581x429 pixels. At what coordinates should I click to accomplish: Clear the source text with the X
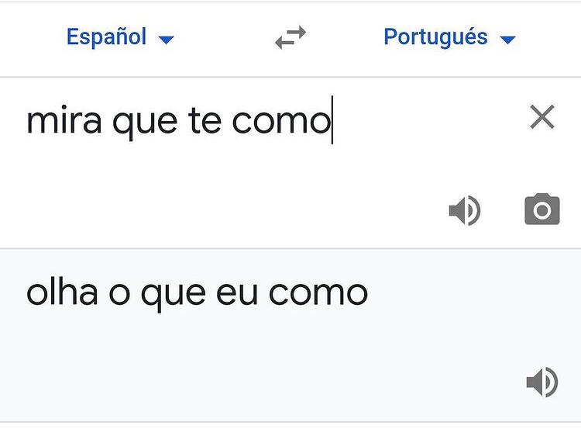coord(542,117)
